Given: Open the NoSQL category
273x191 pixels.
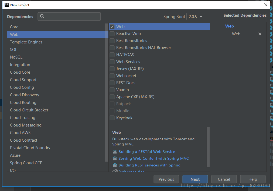Looking at the screenshot, I should 56,57.
